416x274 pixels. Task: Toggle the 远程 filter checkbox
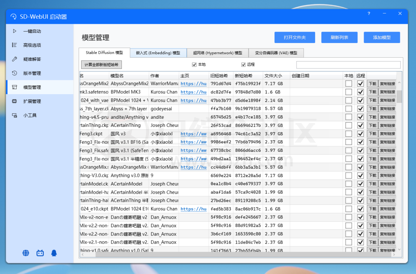click(x=243, y=65)
